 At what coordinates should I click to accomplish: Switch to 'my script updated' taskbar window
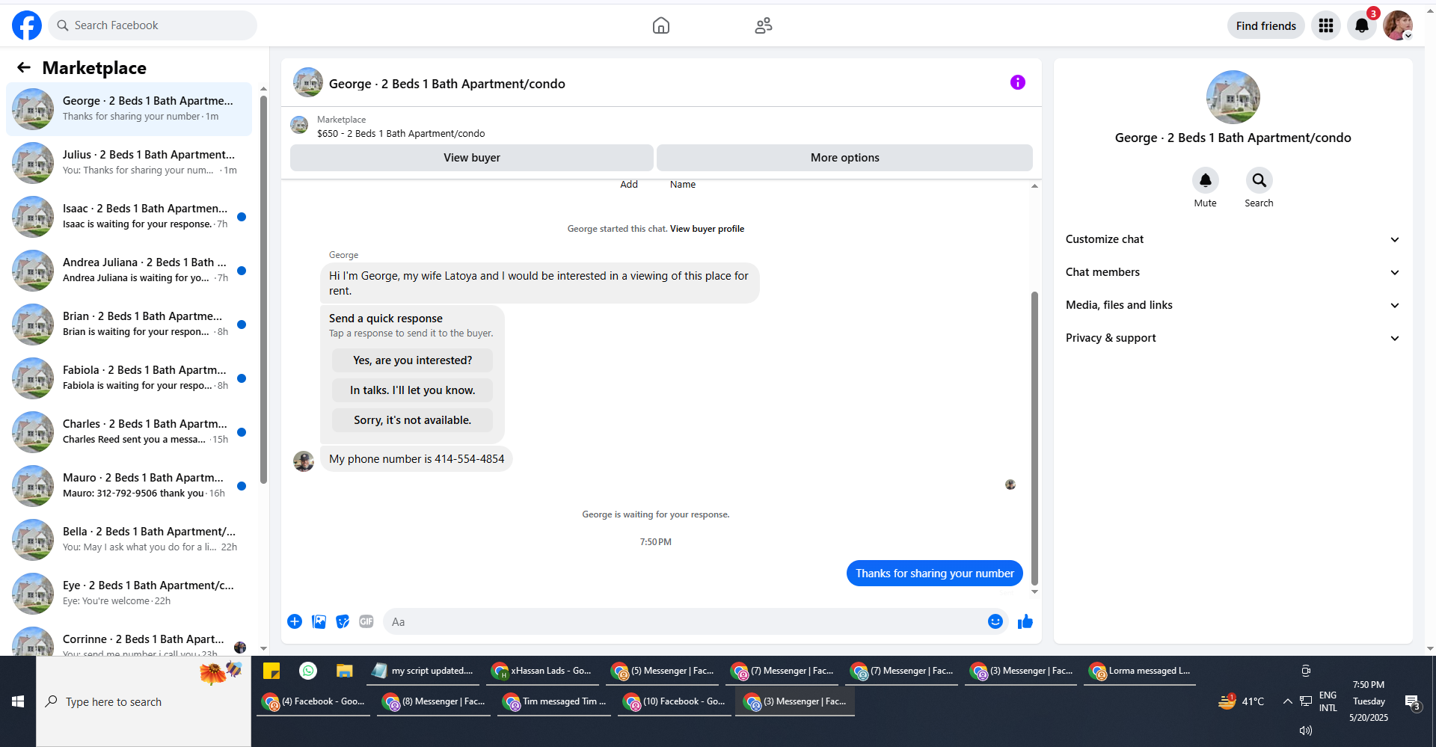click(423, 671)
